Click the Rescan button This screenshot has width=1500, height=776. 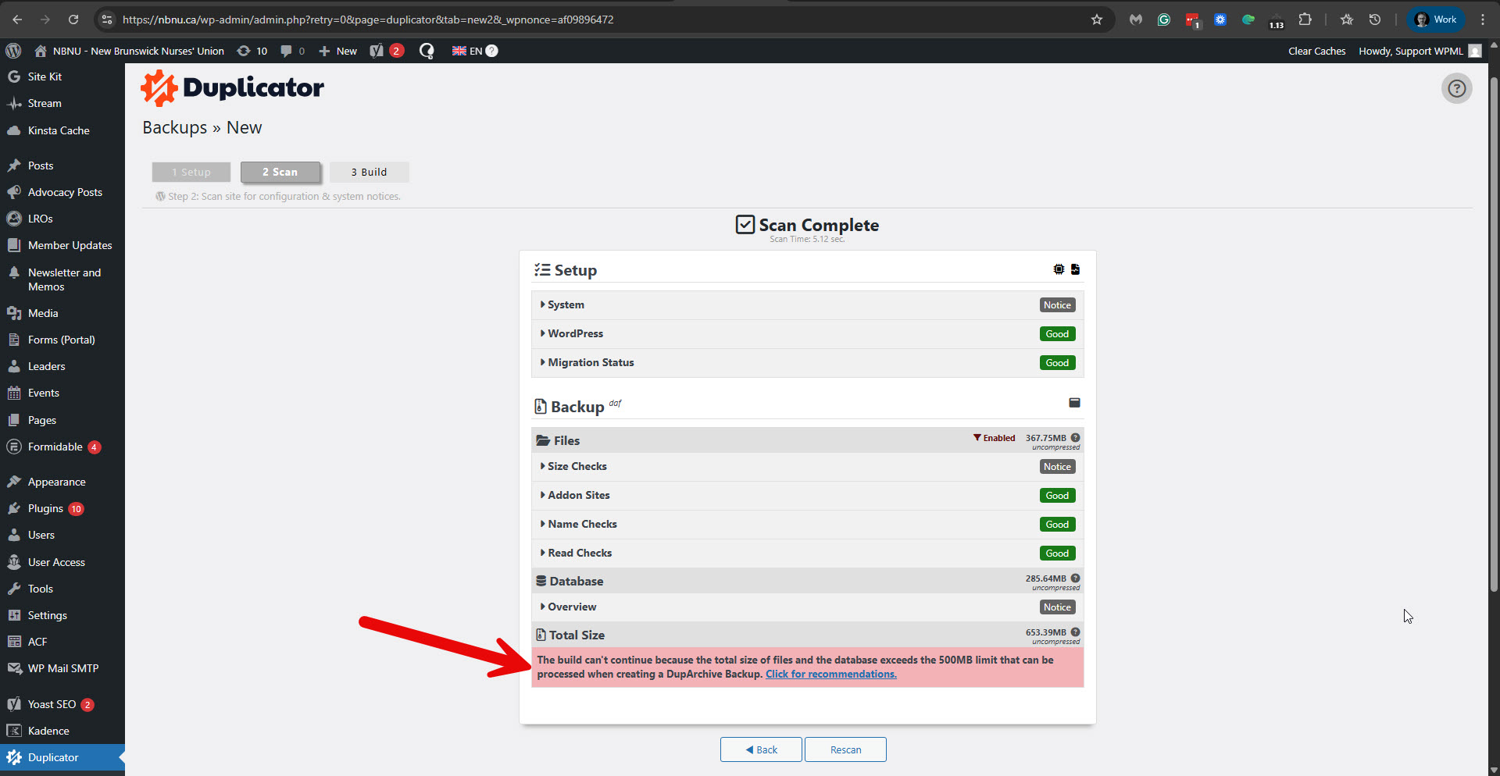click(845, 749)
